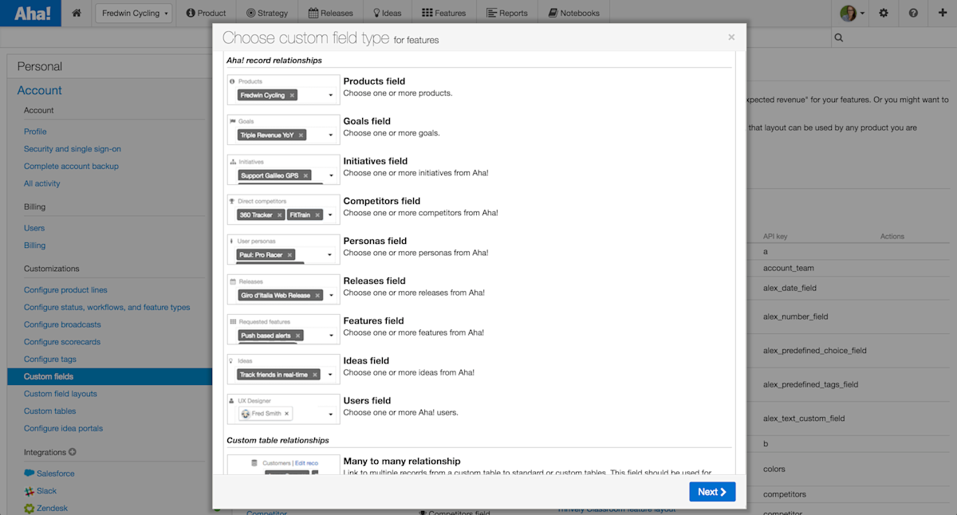957x515 pixels.
Task: Open Custom field layouts in the sidebar
Action: (61, 393)
